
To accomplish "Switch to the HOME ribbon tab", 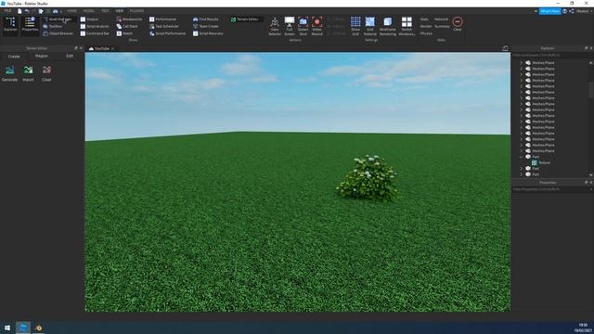I will point(71,11).
